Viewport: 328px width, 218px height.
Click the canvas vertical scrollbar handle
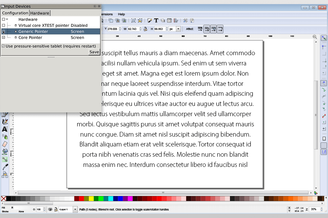[x=316, y=115]
